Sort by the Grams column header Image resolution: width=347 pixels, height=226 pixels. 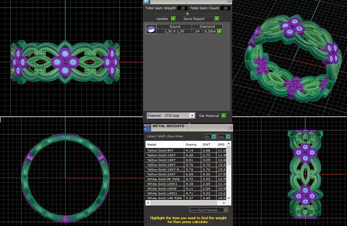[192, 144]
